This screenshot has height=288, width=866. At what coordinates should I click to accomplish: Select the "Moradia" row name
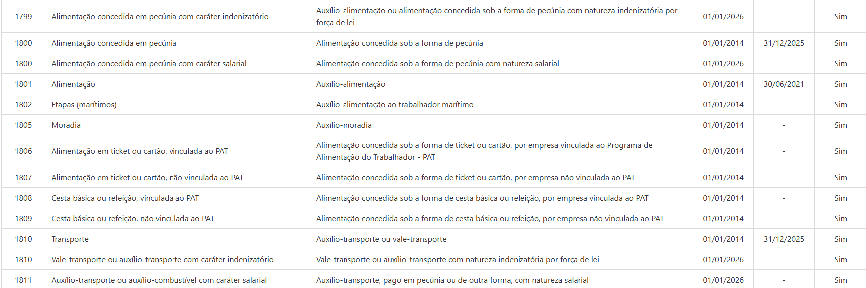click(x=66, y=125)
